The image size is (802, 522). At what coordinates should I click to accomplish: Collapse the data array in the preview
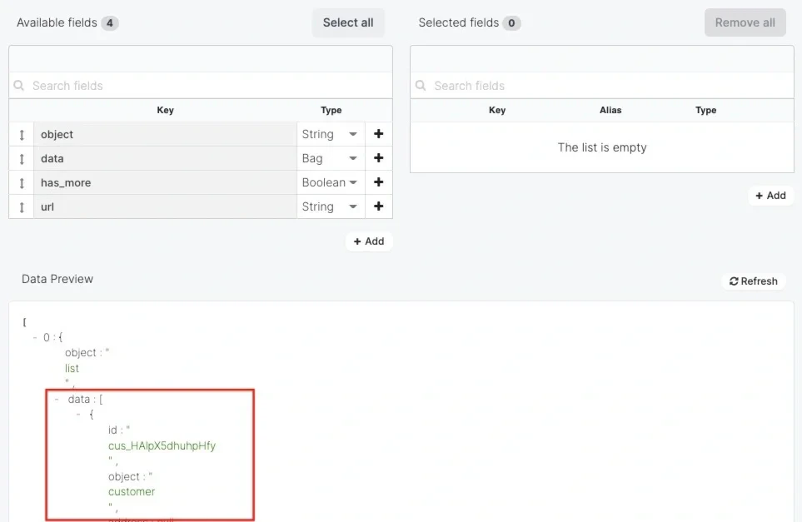pyautogui.click(x=55, y=399)
